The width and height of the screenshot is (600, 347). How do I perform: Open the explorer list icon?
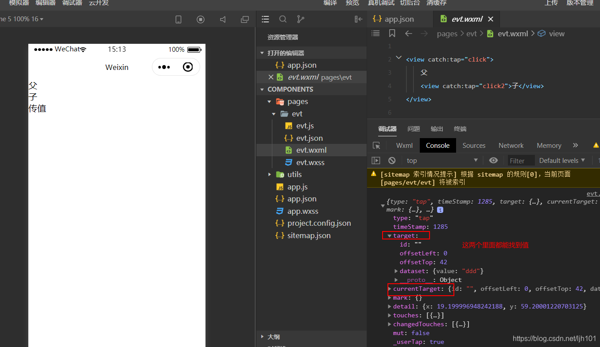tap(265, 19)
